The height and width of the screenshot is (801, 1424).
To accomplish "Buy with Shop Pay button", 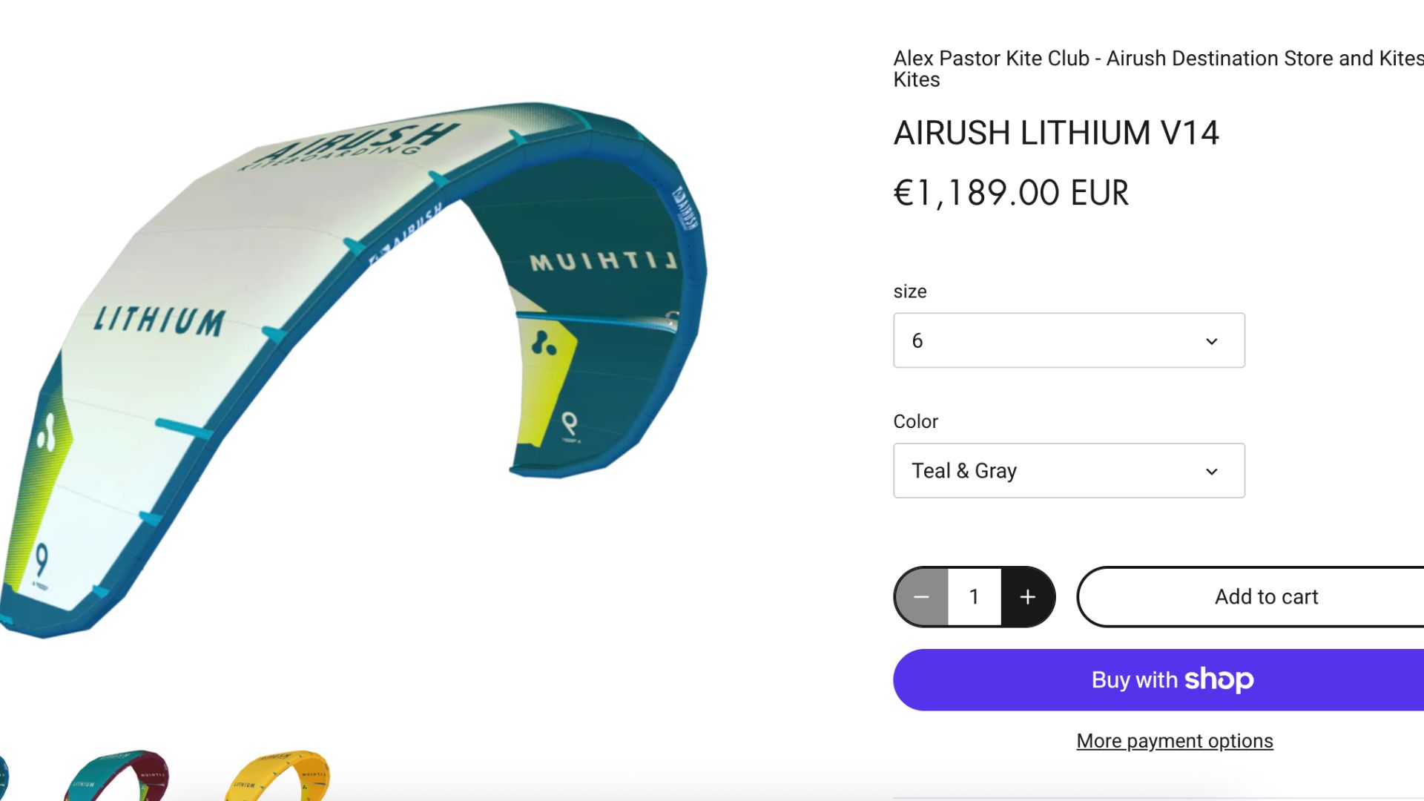I will click(1158, 680).
